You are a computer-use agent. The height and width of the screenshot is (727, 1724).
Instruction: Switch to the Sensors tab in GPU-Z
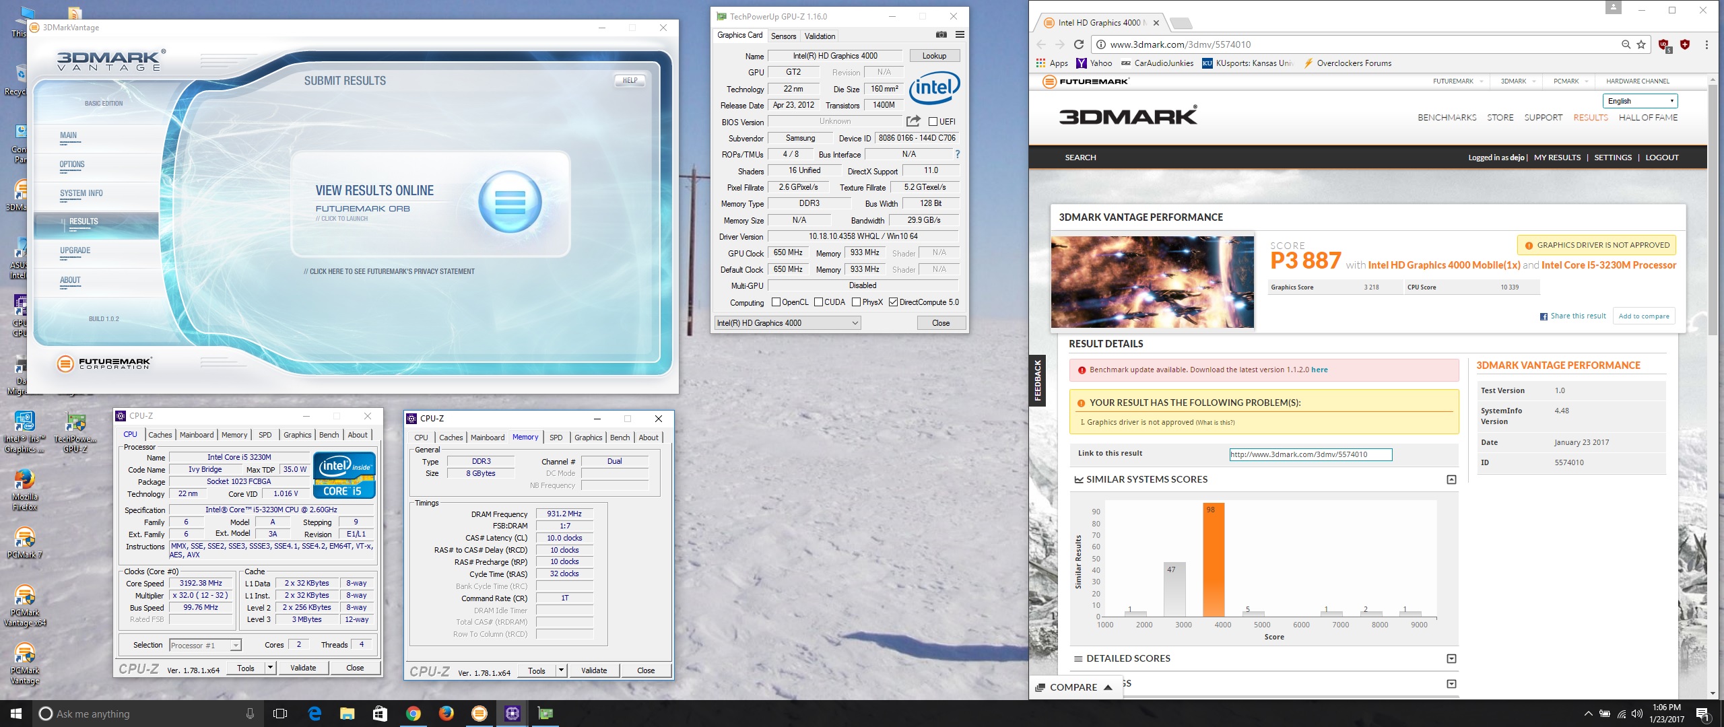coord(783,36)
